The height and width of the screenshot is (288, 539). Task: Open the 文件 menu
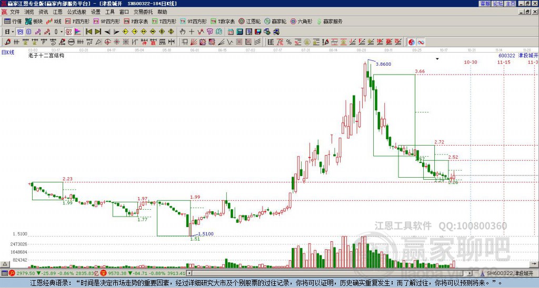tap(15, 12)
